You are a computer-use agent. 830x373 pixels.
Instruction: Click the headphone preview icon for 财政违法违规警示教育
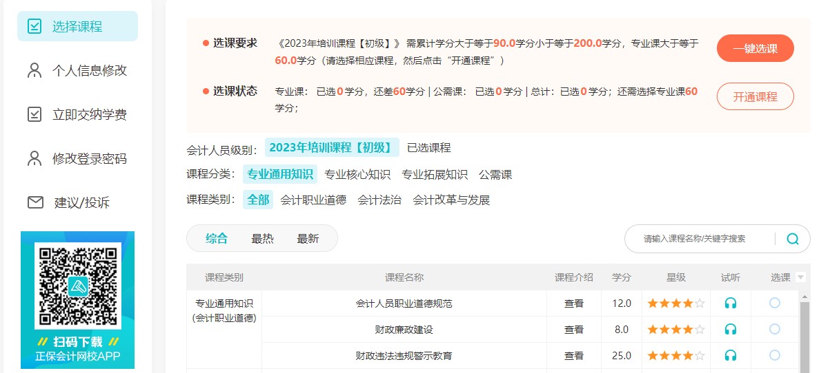[731, 356]
